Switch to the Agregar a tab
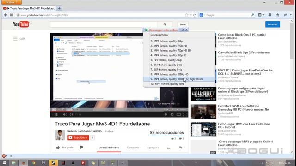Screen dimensions: 296x166 tap(153, 148)
